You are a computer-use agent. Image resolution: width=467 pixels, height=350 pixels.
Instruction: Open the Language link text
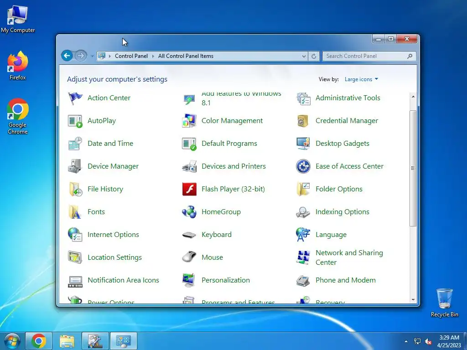click(x=331, y=235)
